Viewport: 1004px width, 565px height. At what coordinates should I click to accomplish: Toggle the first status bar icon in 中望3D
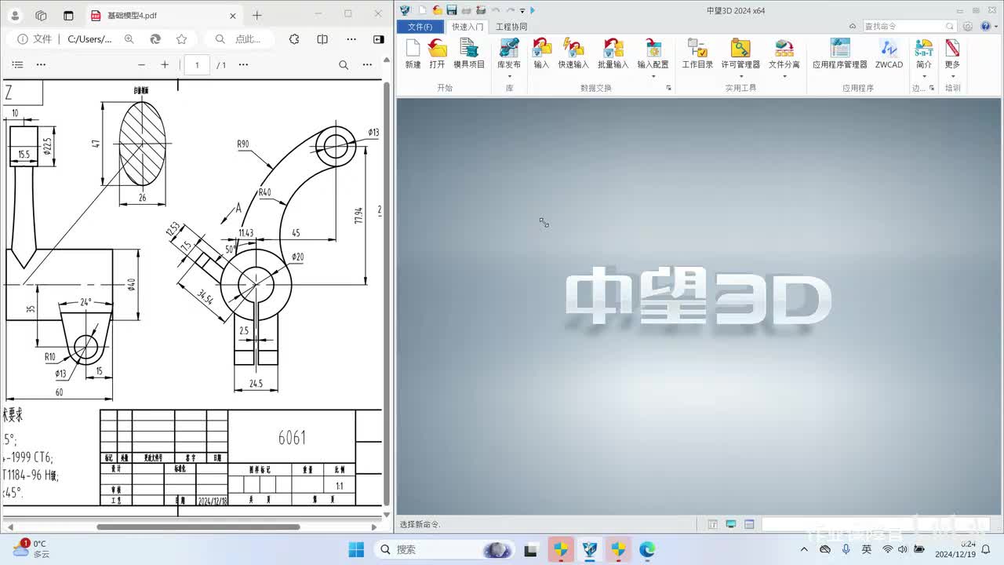pyautogui.click(x=713, y=524)
